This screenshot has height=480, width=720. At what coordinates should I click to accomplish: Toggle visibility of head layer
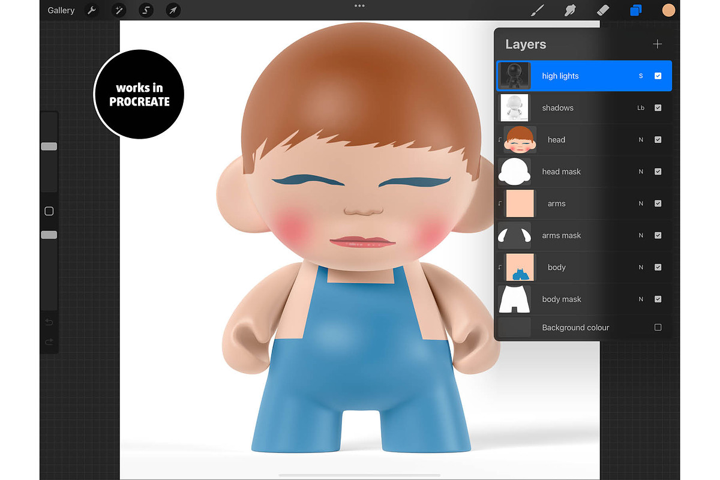click(658, 140)
